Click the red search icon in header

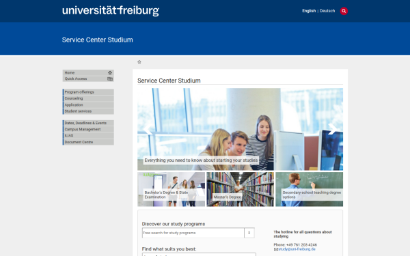pyautogui.click(x=344, y=11)
